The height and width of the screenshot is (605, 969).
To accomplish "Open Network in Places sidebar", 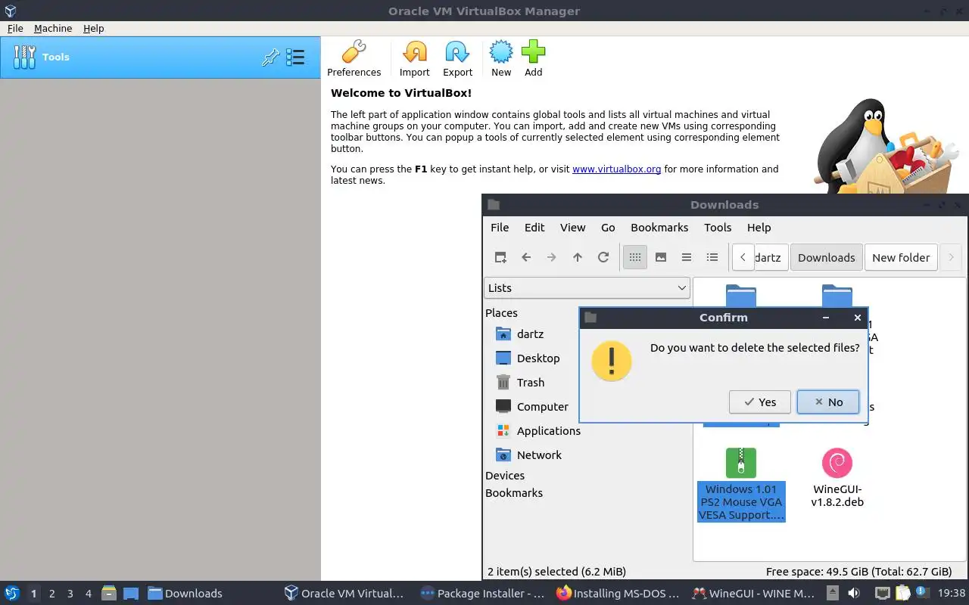I will tap(539, 455).
